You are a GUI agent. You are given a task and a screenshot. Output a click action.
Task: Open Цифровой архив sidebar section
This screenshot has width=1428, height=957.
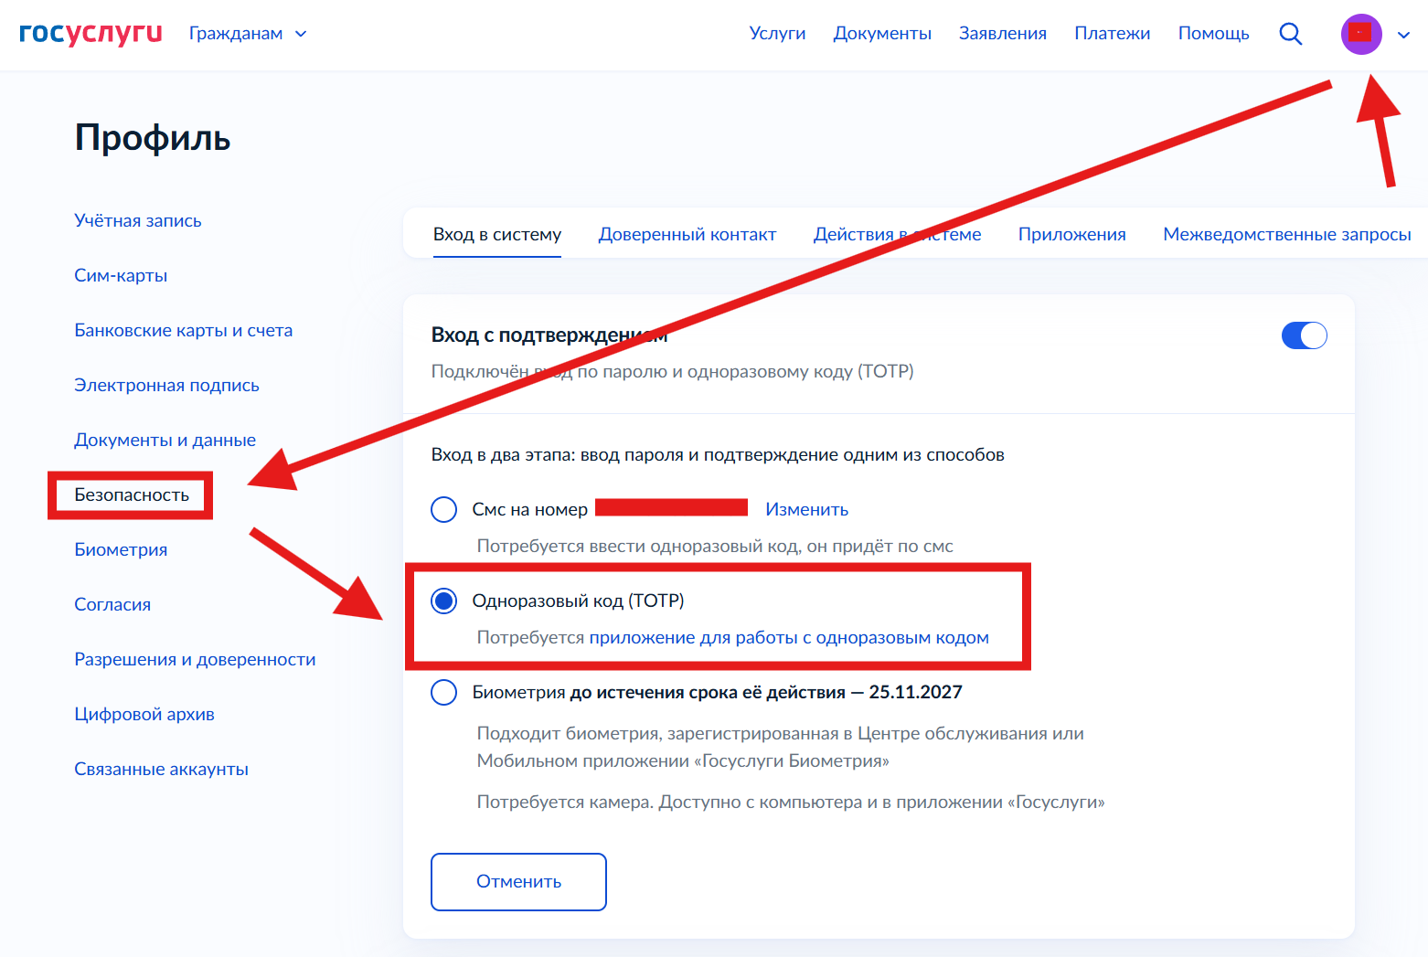coord(144,714)
